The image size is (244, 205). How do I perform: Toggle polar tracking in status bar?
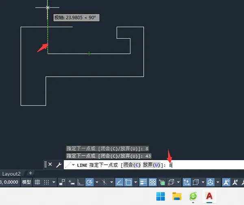pyautogui.click(x=89, y=182)
